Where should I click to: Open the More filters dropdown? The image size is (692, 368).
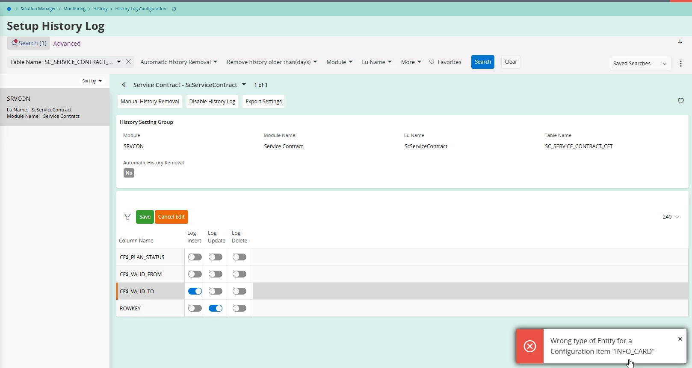pos(411,62)
